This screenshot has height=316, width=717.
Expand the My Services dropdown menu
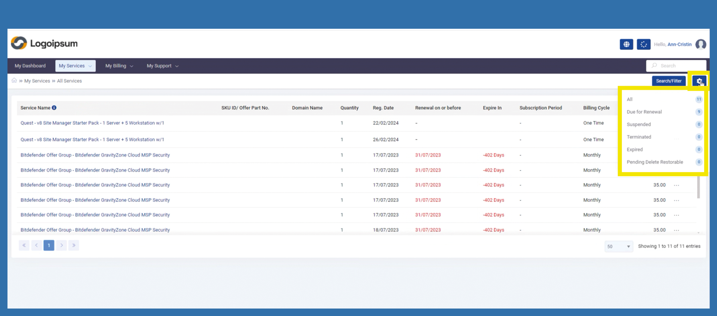[75, 66]
